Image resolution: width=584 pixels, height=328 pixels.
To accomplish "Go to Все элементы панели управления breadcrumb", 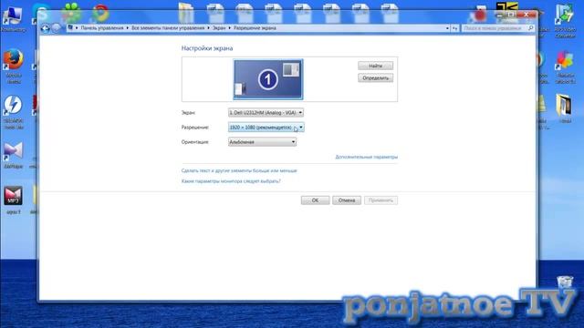I will tap(168, 28).
